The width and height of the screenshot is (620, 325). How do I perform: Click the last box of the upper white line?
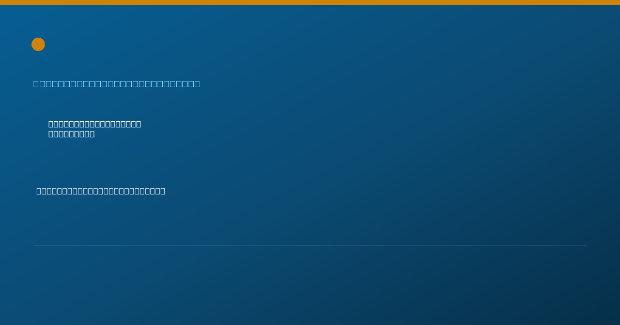[x=138, y=124]
